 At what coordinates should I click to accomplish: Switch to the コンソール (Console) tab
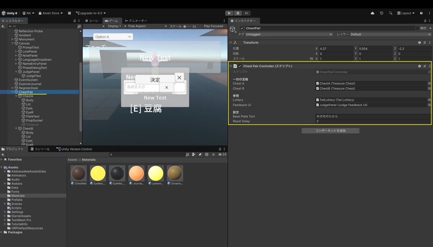[40, 149]
